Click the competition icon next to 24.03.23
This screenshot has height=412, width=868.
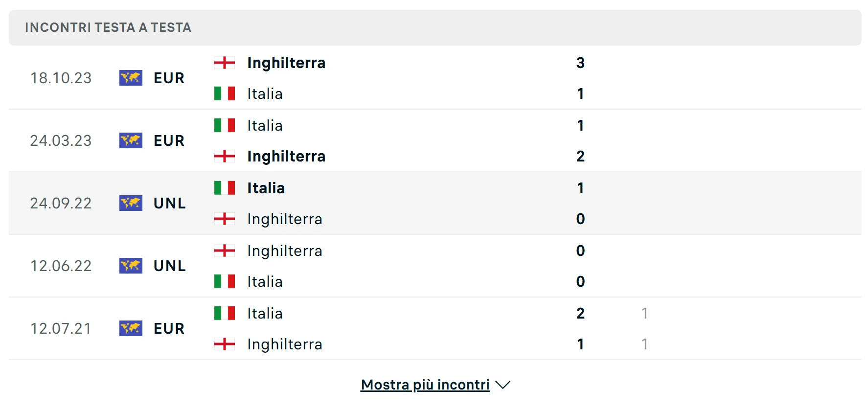[x=131, y=140]
